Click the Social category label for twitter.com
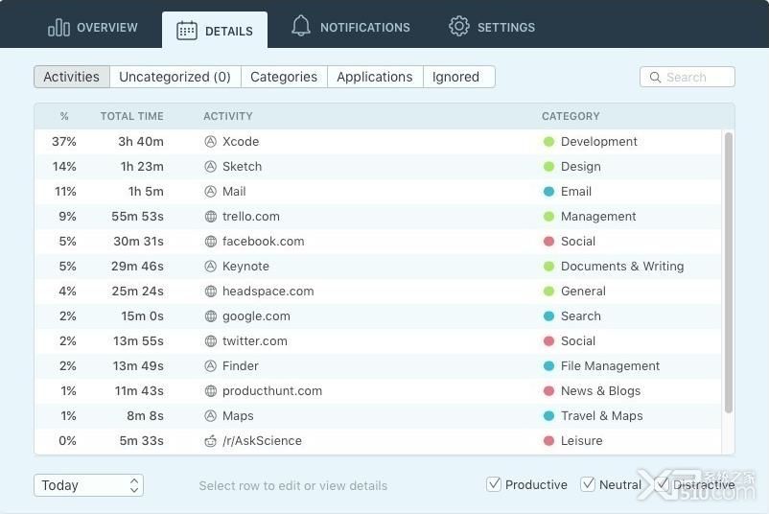 [578, 340]
